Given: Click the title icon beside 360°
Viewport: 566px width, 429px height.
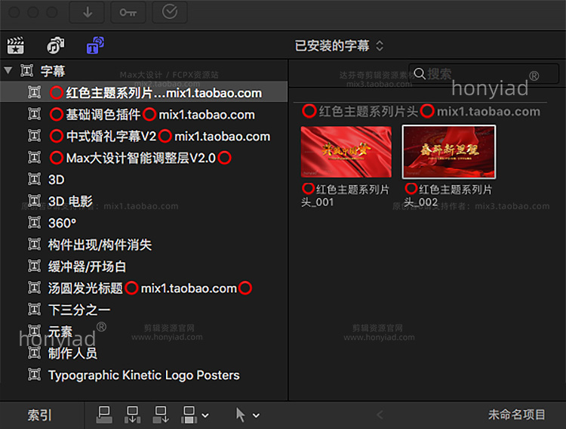Looking at the screenshot, I should pyautogui.click(x=34, y=222).
